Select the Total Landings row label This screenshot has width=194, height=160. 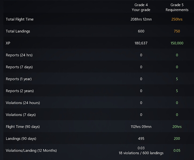click(18, 31)
